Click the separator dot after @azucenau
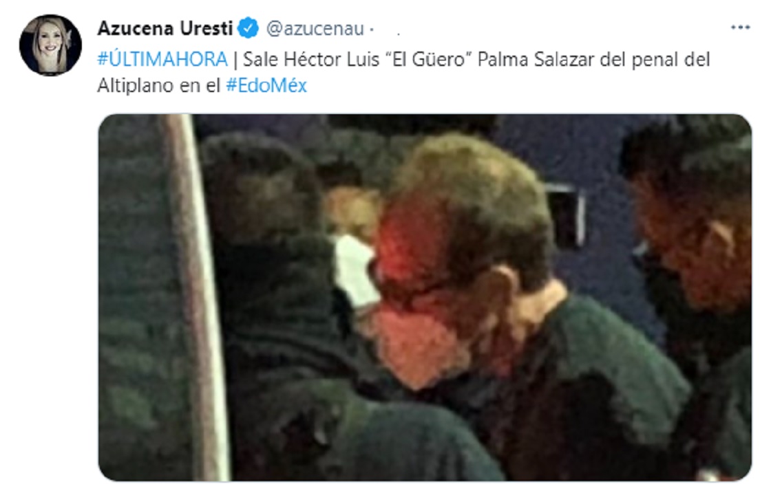 coord(372,30)
